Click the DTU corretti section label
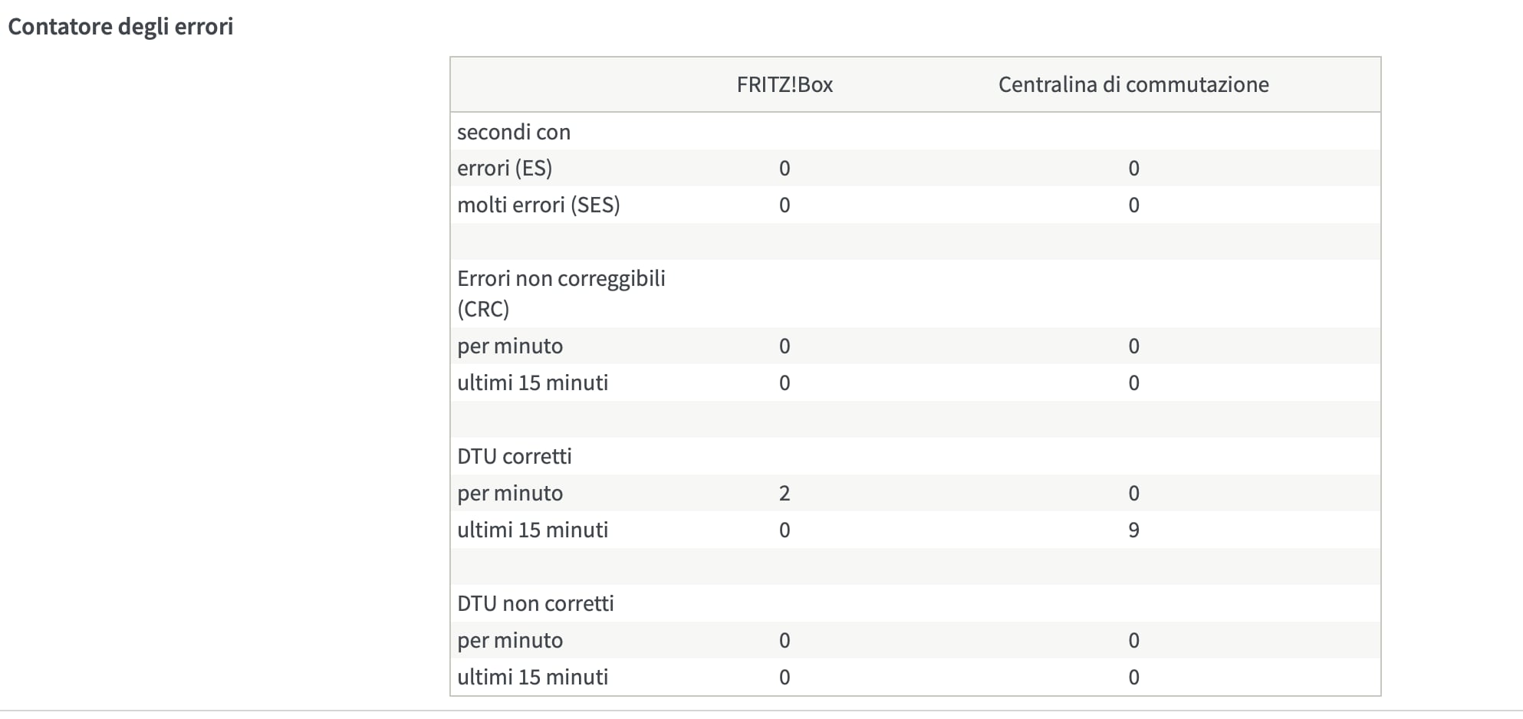The image size is (1523, 719). tap(514, 456)
